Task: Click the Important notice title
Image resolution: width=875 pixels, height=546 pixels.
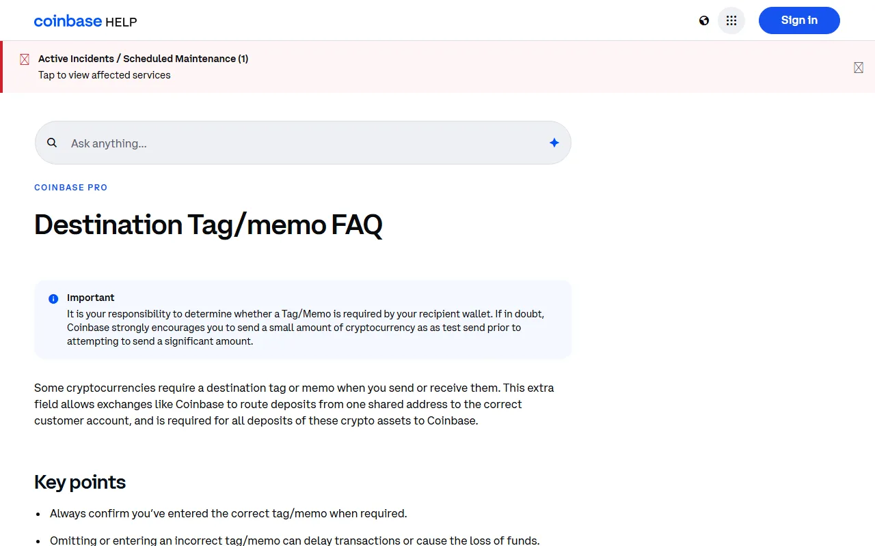Action: click(90, 298)
